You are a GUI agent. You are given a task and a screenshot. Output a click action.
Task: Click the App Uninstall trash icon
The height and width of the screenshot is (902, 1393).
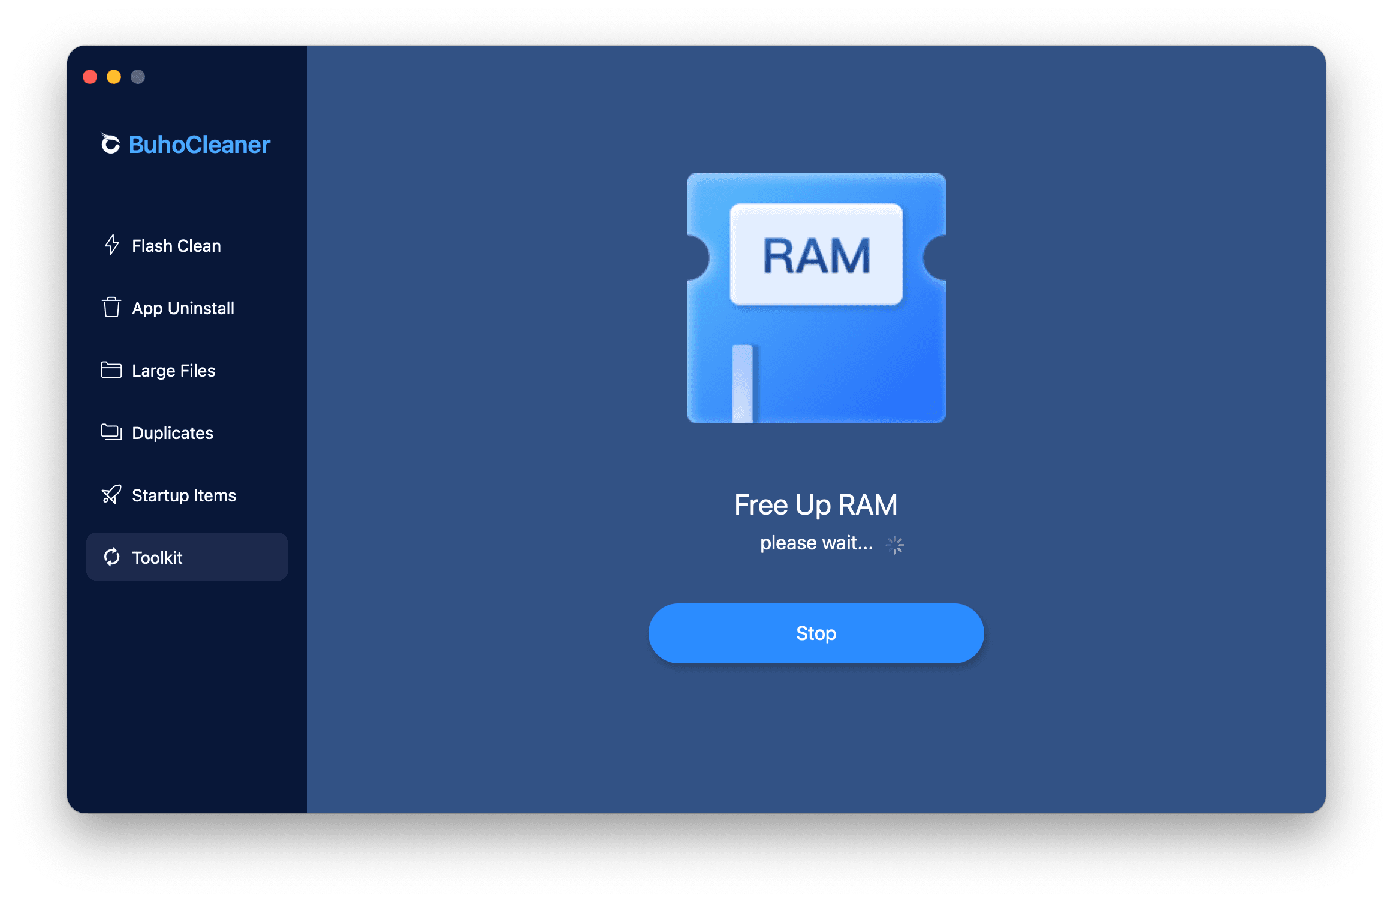(111, 308)
